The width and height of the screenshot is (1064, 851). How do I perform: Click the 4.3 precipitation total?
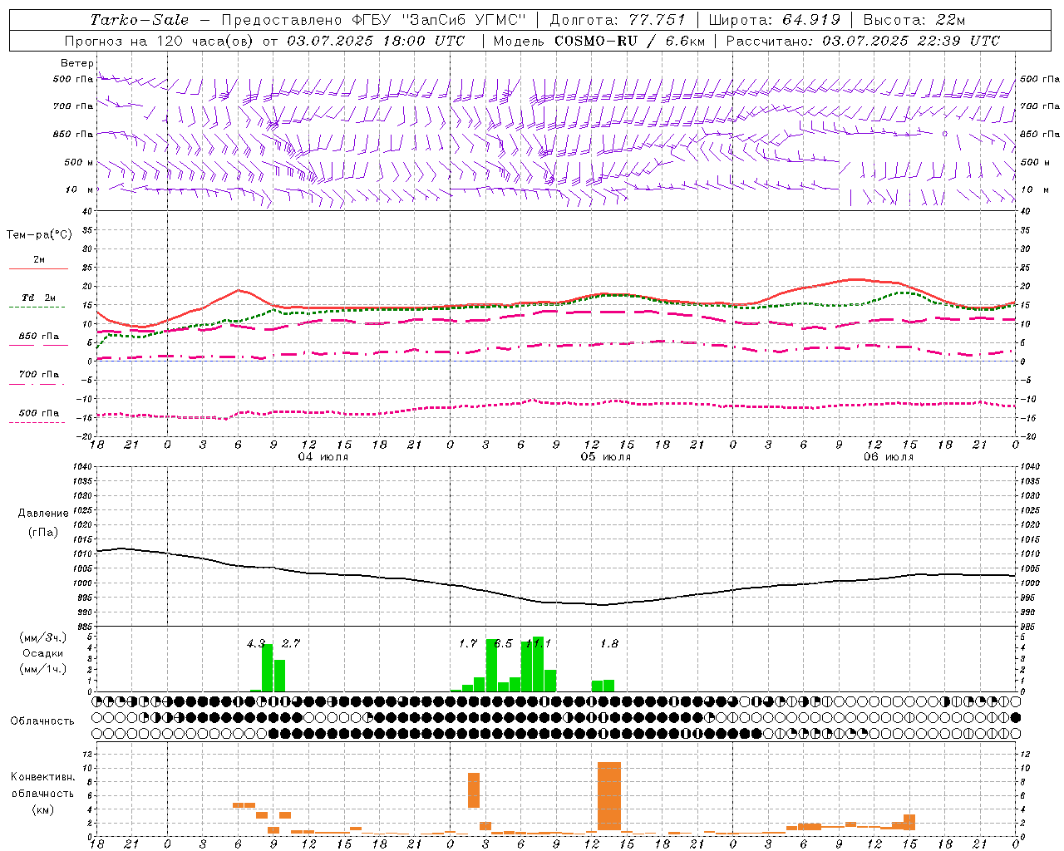click(x=256, y=643)
